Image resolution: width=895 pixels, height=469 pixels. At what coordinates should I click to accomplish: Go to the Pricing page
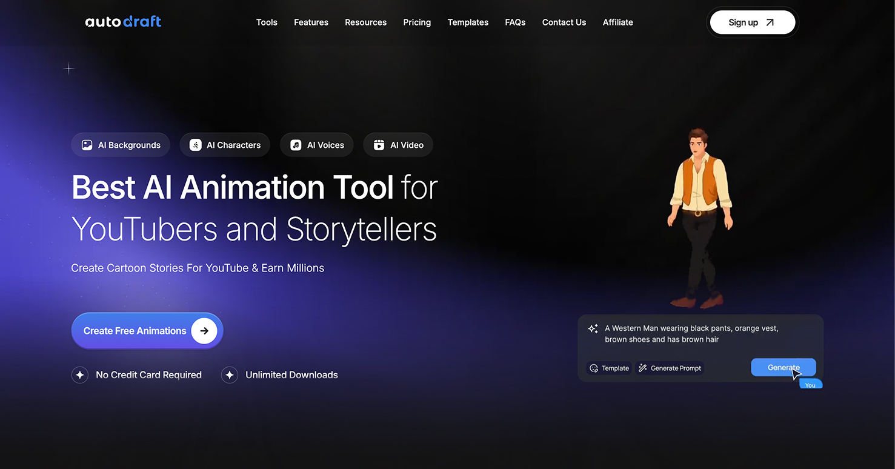pos(417,22)
